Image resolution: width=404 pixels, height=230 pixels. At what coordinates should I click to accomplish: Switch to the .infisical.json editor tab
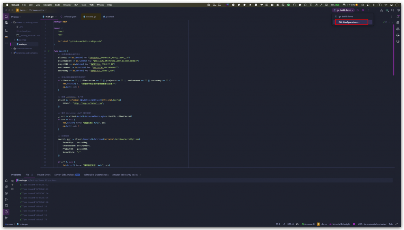point(69,17)
